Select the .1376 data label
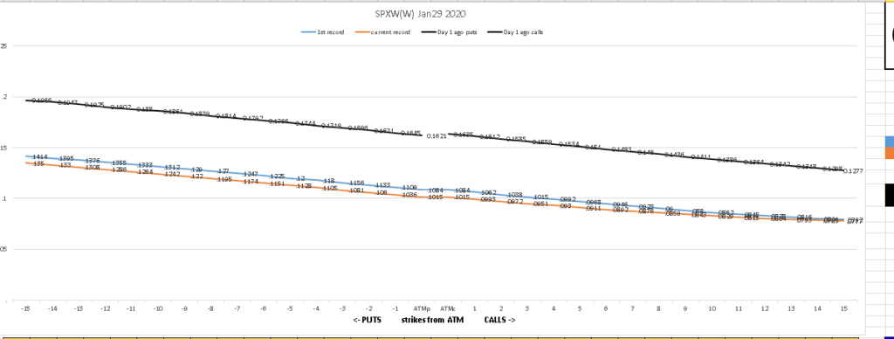This screenshot has height=339, width=894. point(93,161)
